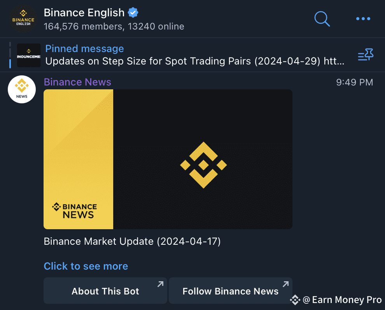
Task: Click the members and online count text
Action: pyautogui.click(x=114, y=26)
